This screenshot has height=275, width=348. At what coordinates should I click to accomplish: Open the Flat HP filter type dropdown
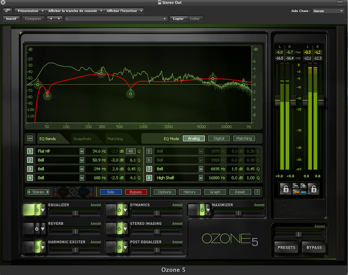(x=82, y=151)
